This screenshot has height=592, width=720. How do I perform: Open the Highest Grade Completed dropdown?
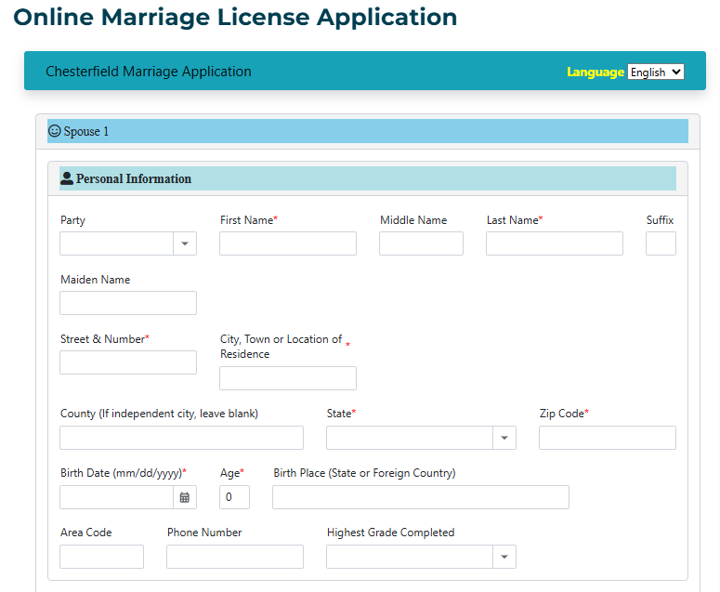click(x=504, y=557)
